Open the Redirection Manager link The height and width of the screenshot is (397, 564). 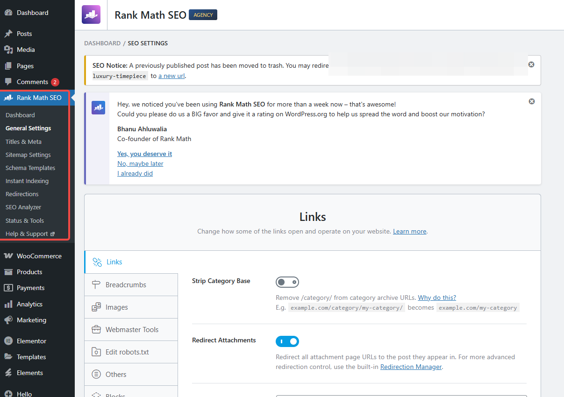click(411, 367)
